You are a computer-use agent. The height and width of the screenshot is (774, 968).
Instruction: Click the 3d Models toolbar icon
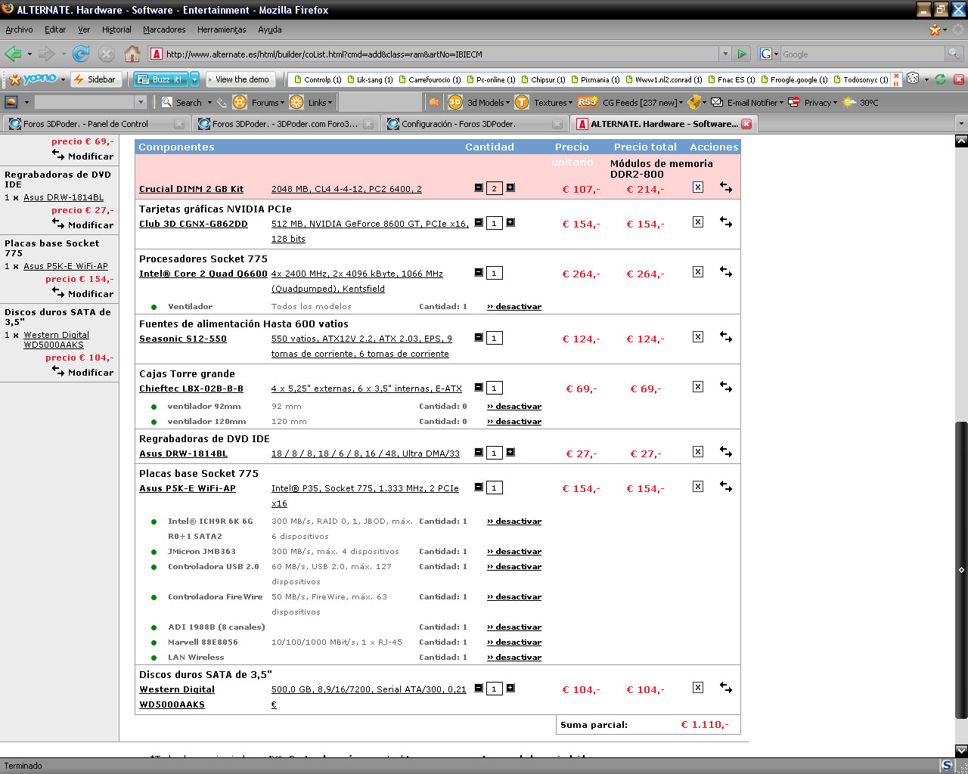(455, 102)
